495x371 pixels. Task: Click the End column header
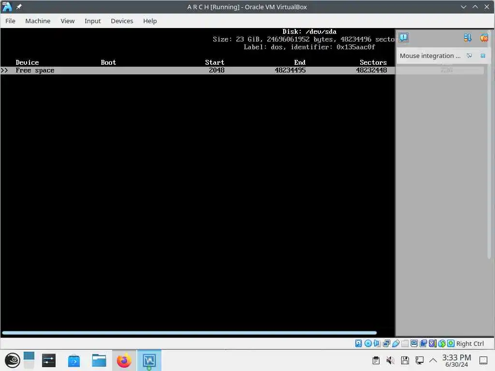[x=300, y=62]
